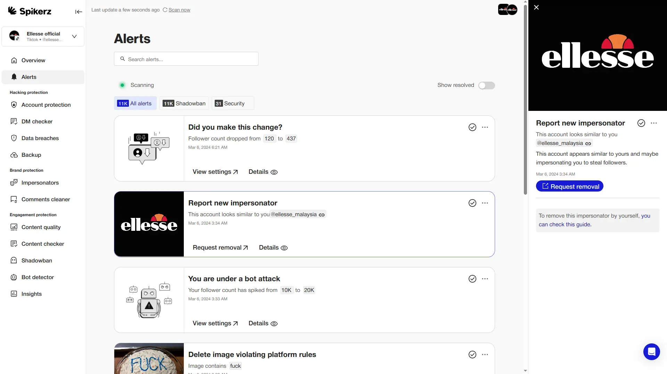Mark image violation alert as resolved

pyautogui.click(x=472, y=355)
